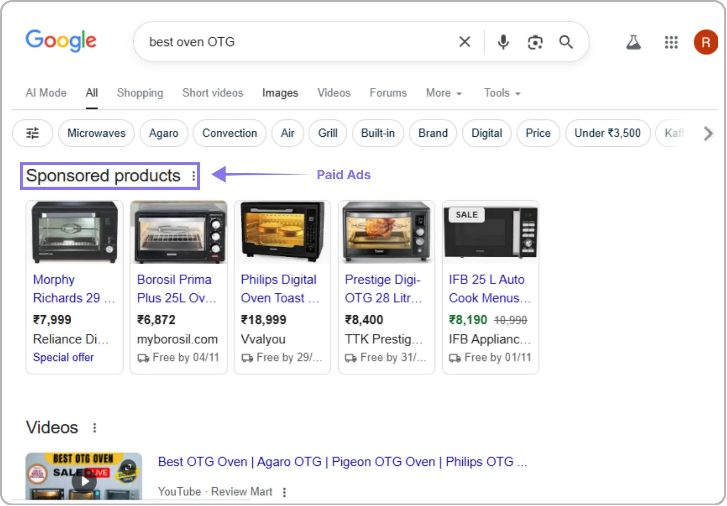Click the ₹18,999 price on Philips card
Image resolution: width=727 pixels, height=506 pixels.
click(x=264, y=320)
